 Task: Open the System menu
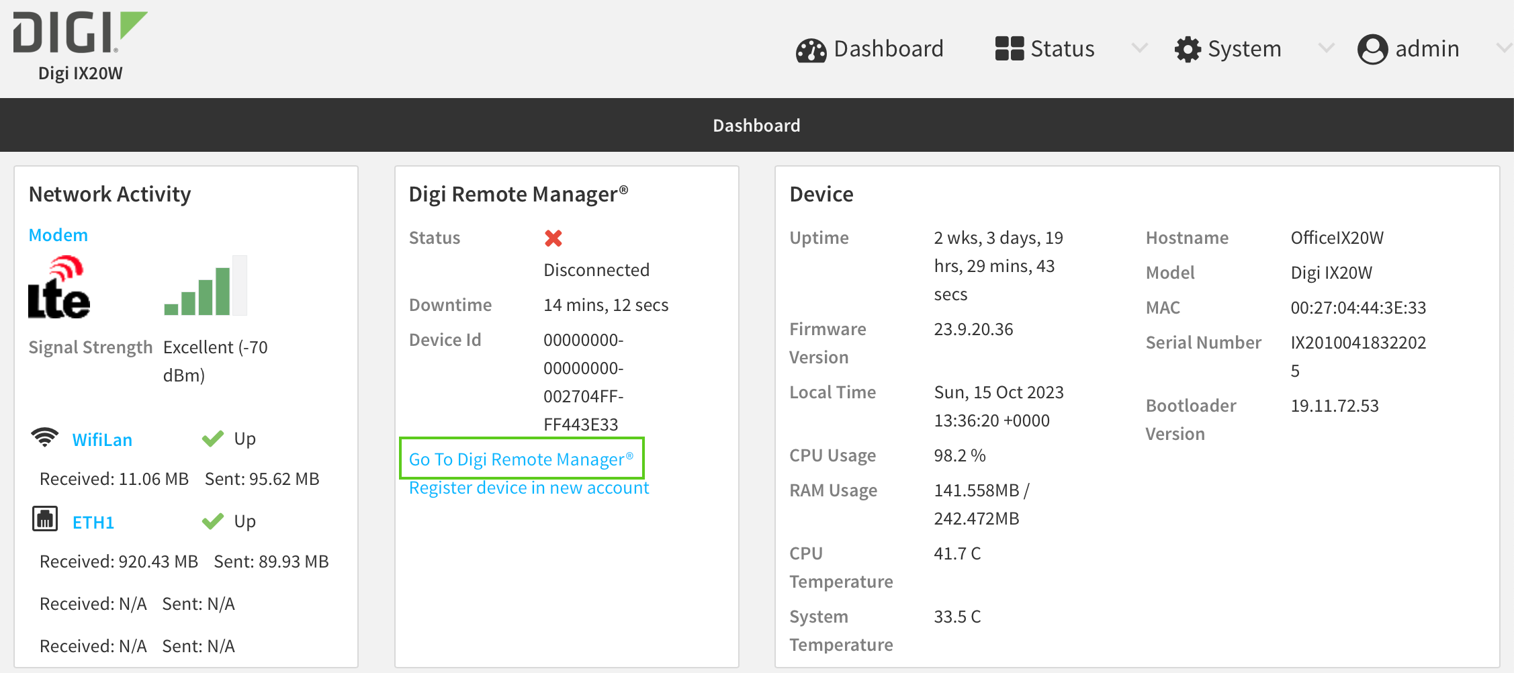pyautogui.click(x=1244, y=49)
